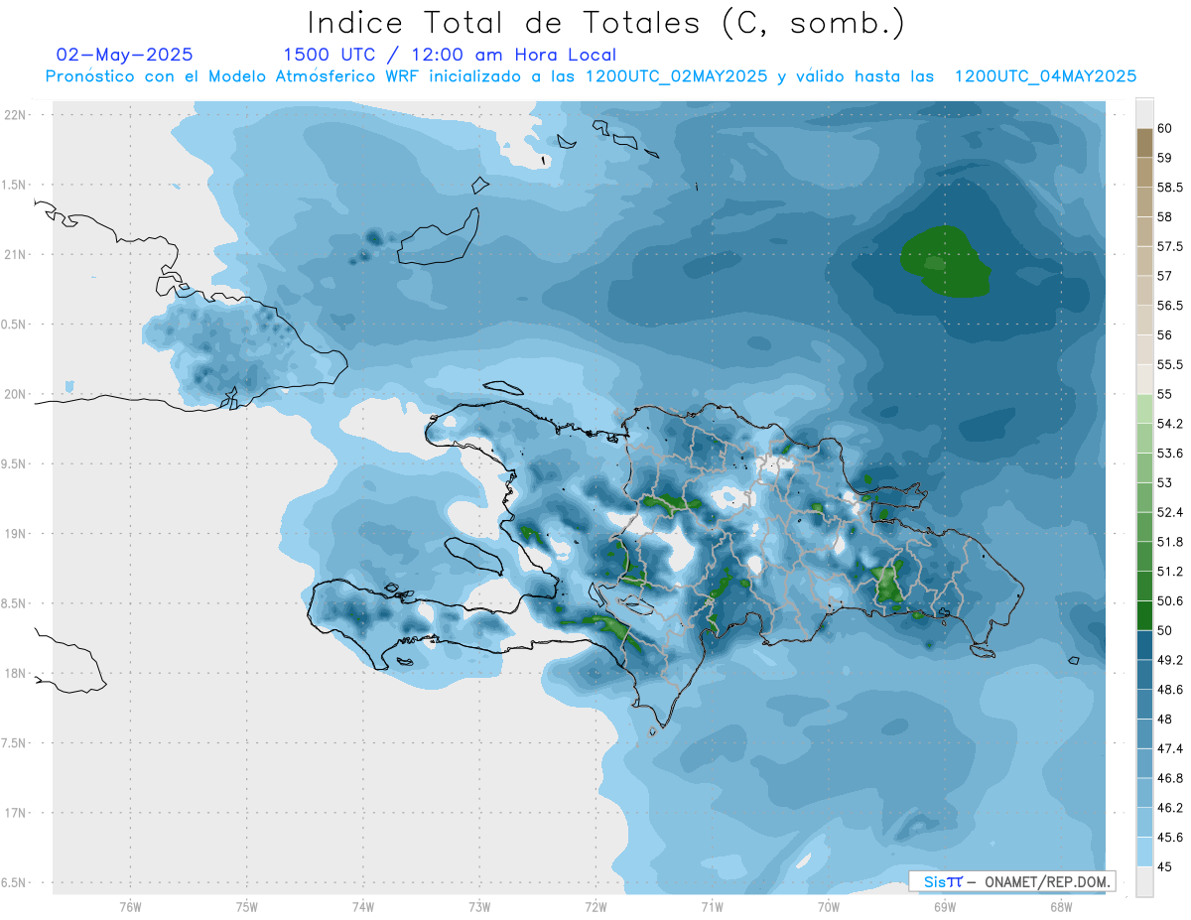1191x920 pixels.
Task: Click the "70W" longitude label
Action: (828, 906)
